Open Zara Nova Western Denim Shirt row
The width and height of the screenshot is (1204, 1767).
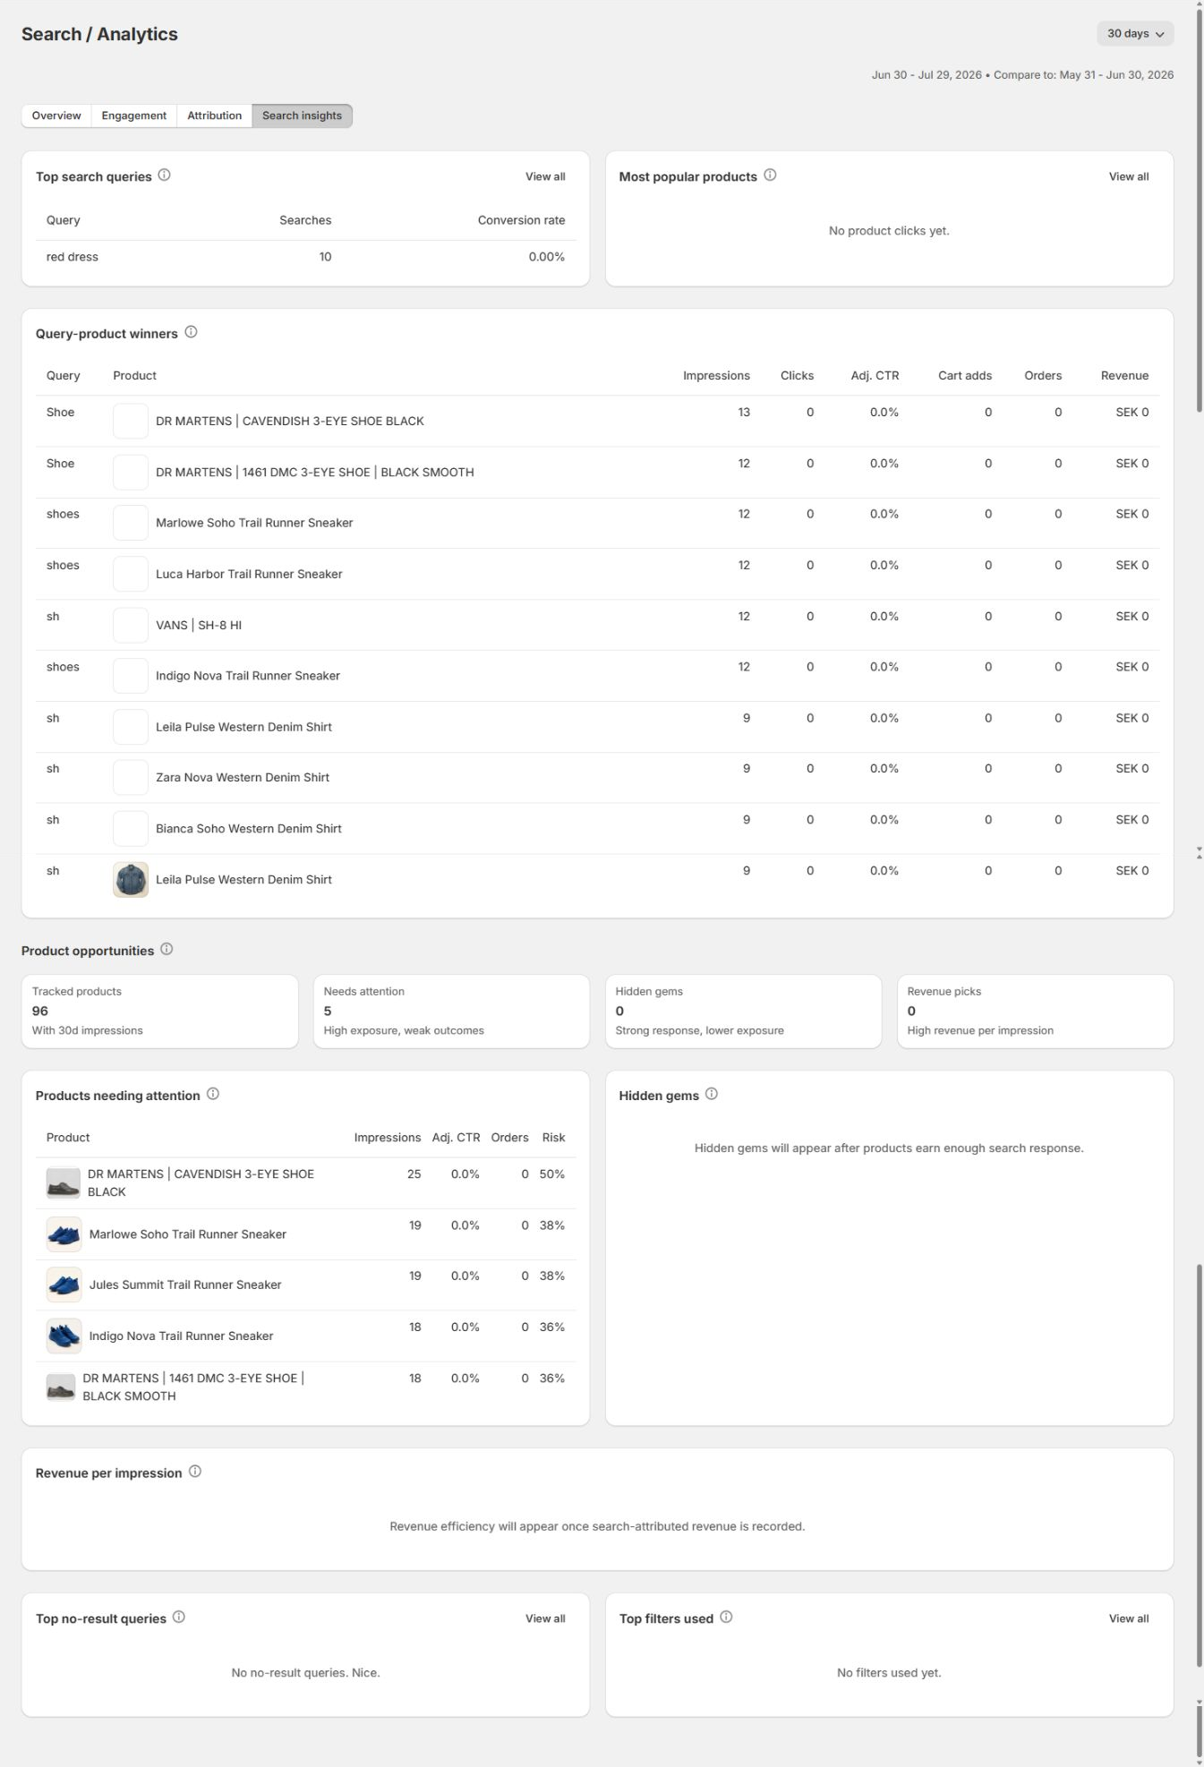(597, 778)
